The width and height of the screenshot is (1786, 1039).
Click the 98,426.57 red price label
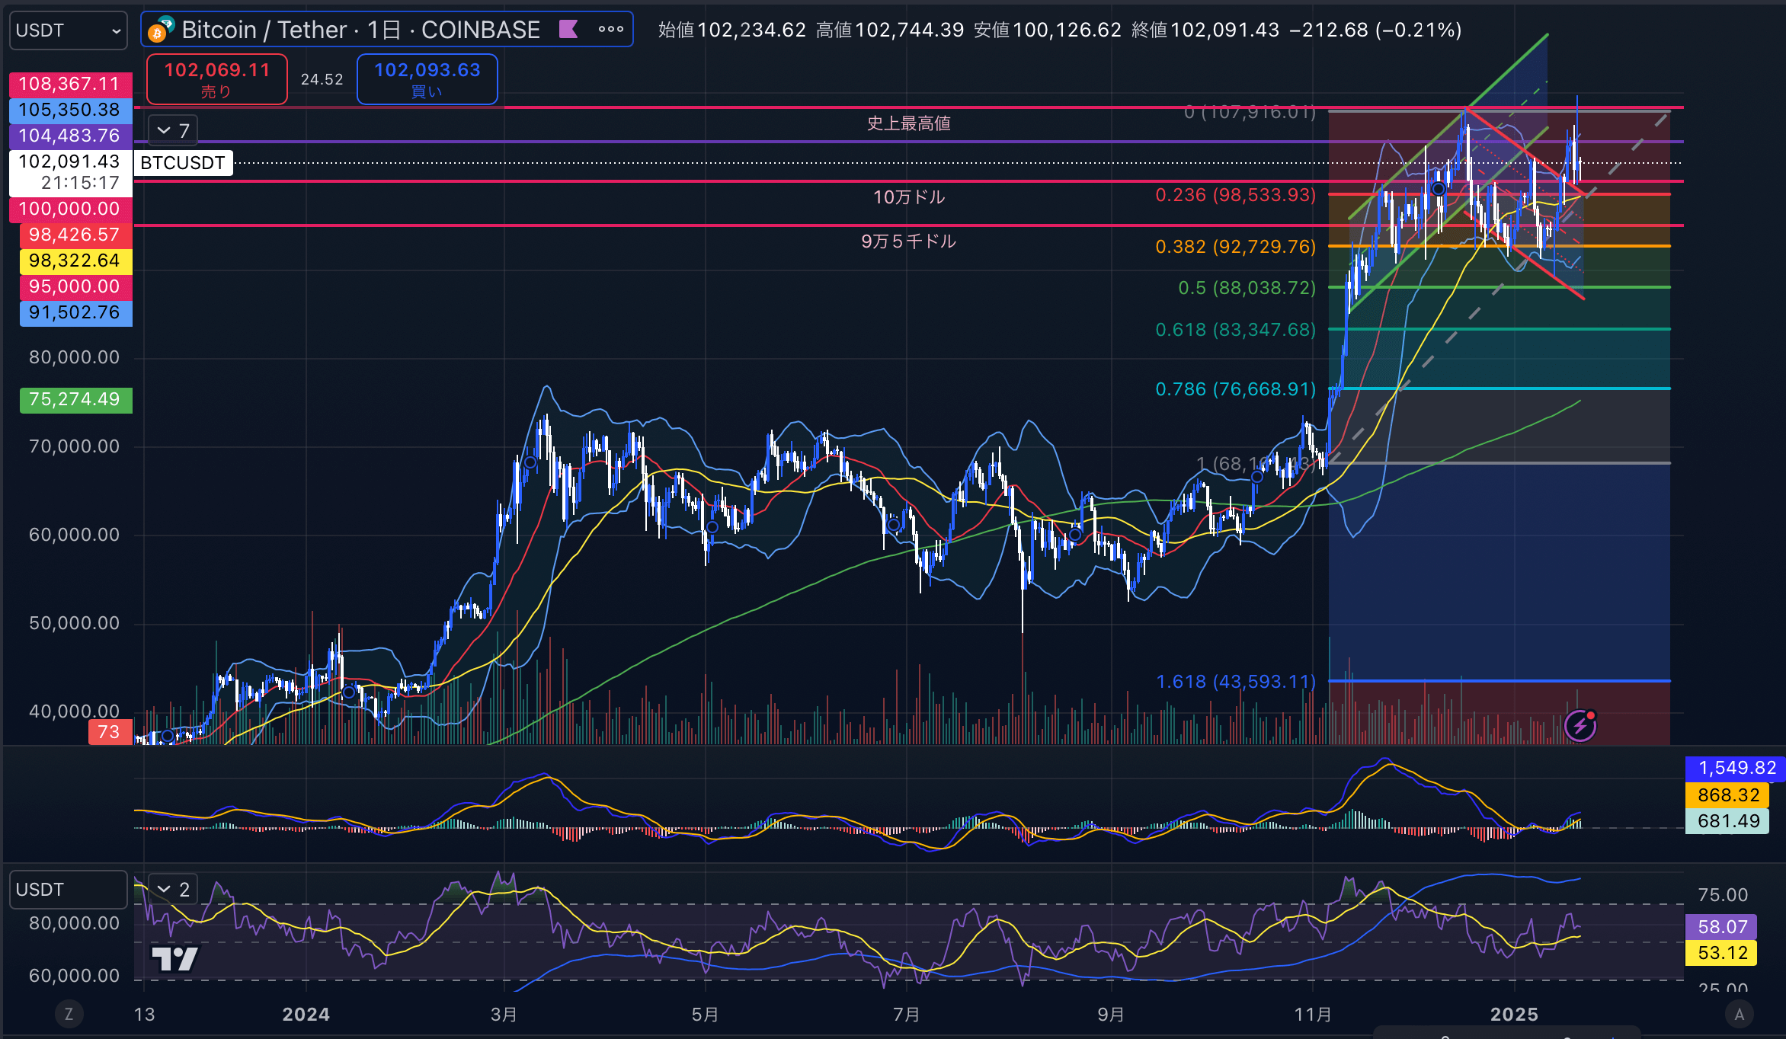coord(75,235)
